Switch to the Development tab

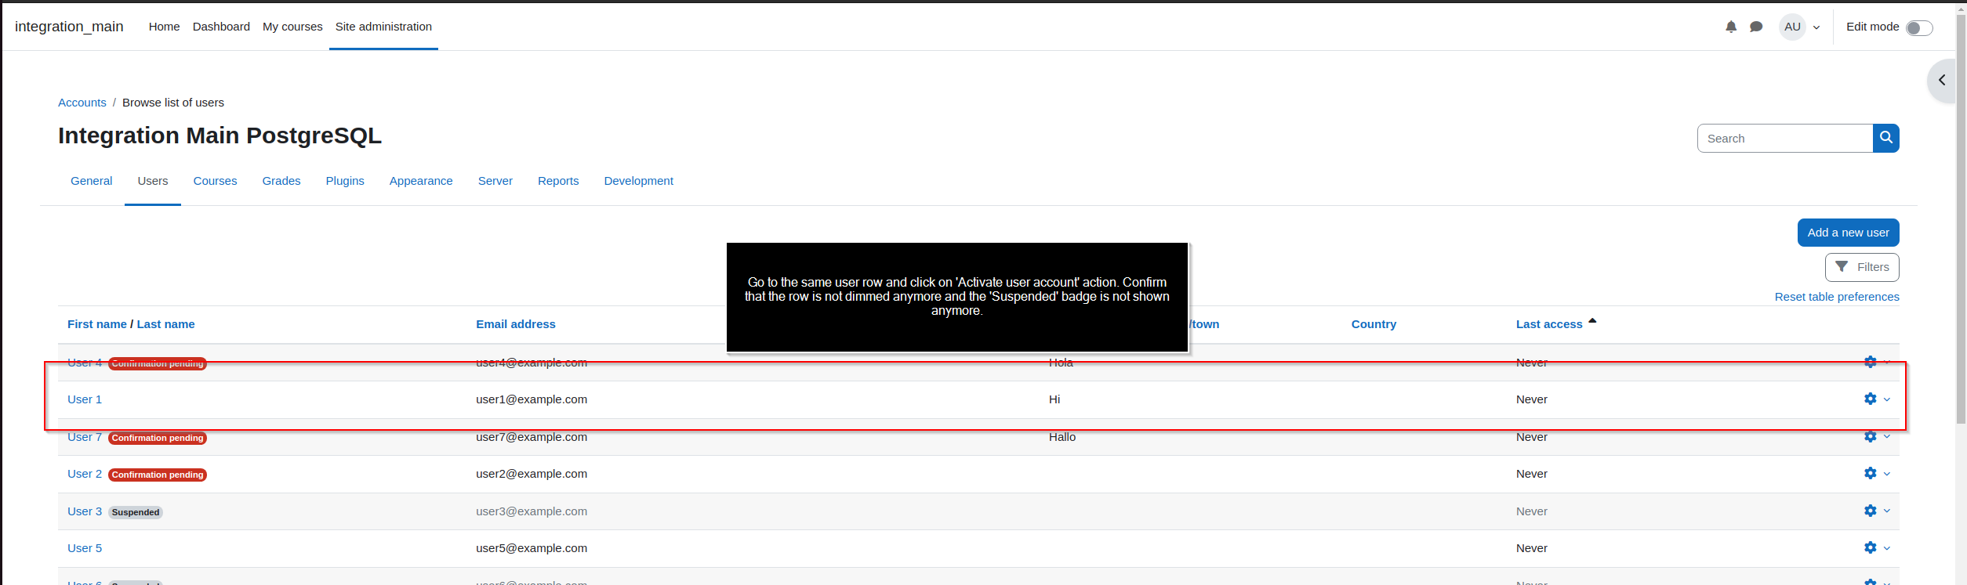pyautogui.click(x=638, y=181)
